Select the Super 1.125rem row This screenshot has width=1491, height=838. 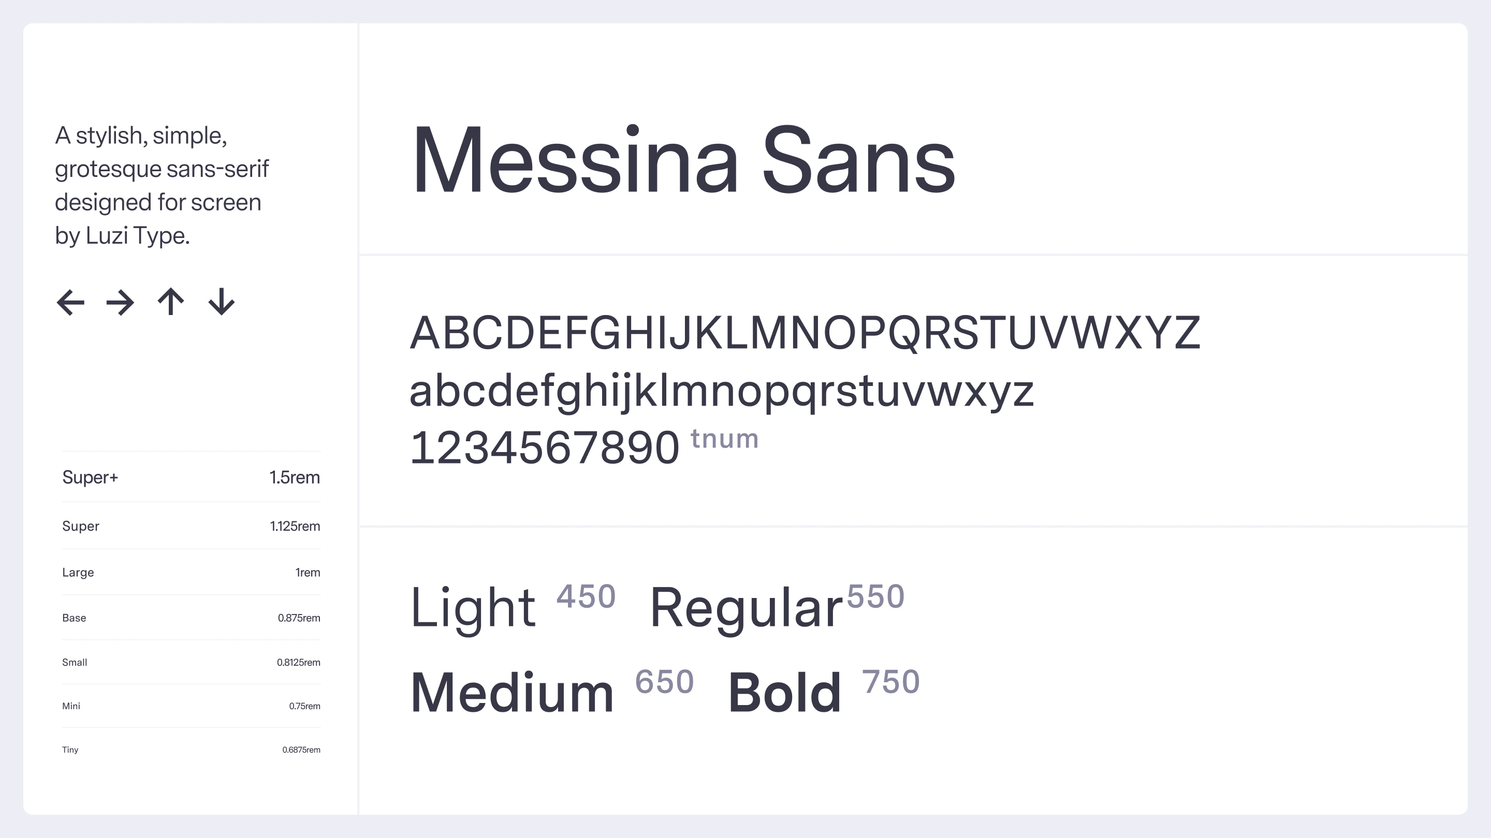pyautogui.click(x=191, y=526)
